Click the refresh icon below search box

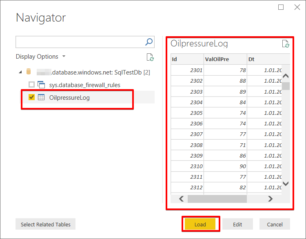(x=150, y=57)
